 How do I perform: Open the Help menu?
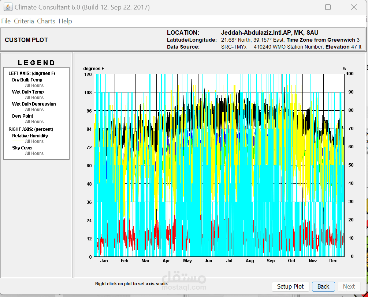(x=65, y=21)
